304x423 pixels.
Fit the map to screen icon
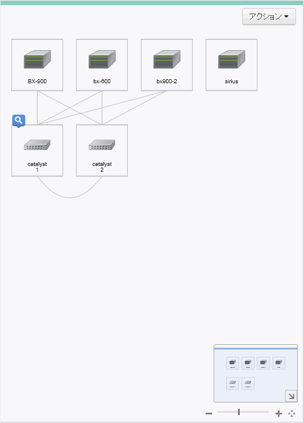tap(291, 413)
